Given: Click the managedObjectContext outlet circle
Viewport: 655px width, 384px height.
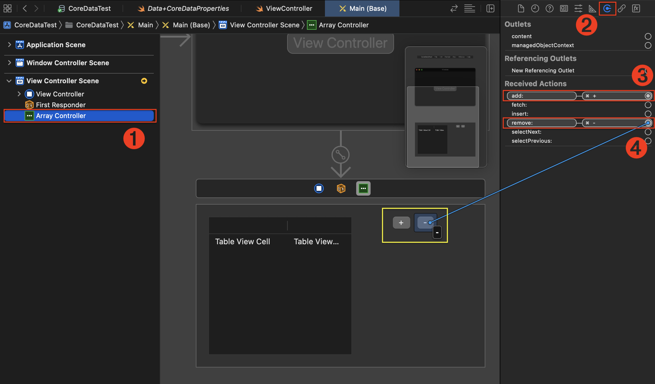Looking at the screenshot, I should coord(648,45).
